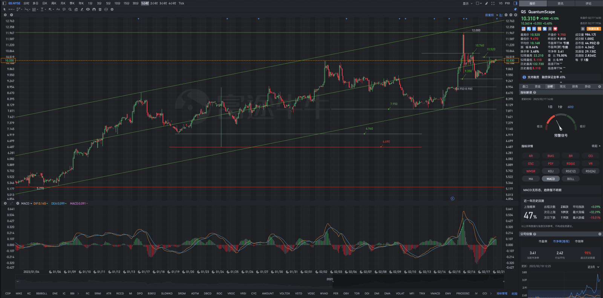Collapse the 指标详情 section with 收起
603x298 pixels.
(596, 146)
